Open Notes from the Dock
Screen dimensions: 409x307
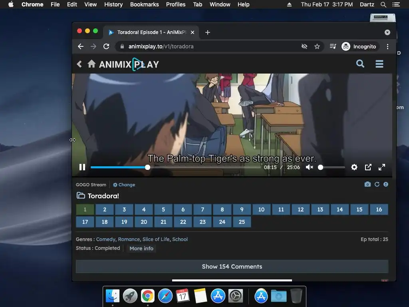pos(201,296)
